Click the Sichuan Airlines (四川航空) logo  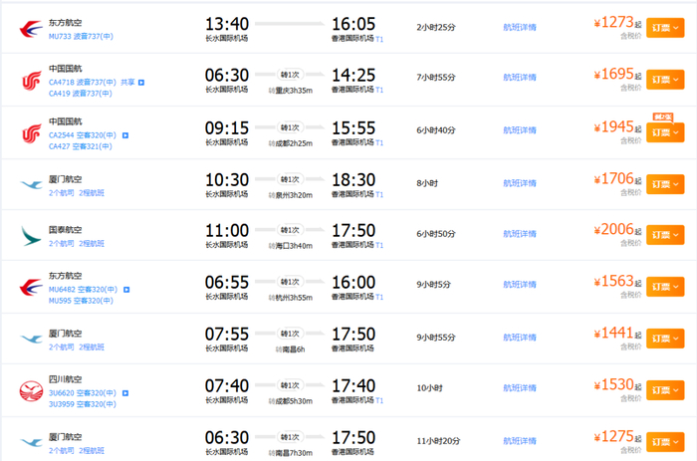[x=31, y=389]
